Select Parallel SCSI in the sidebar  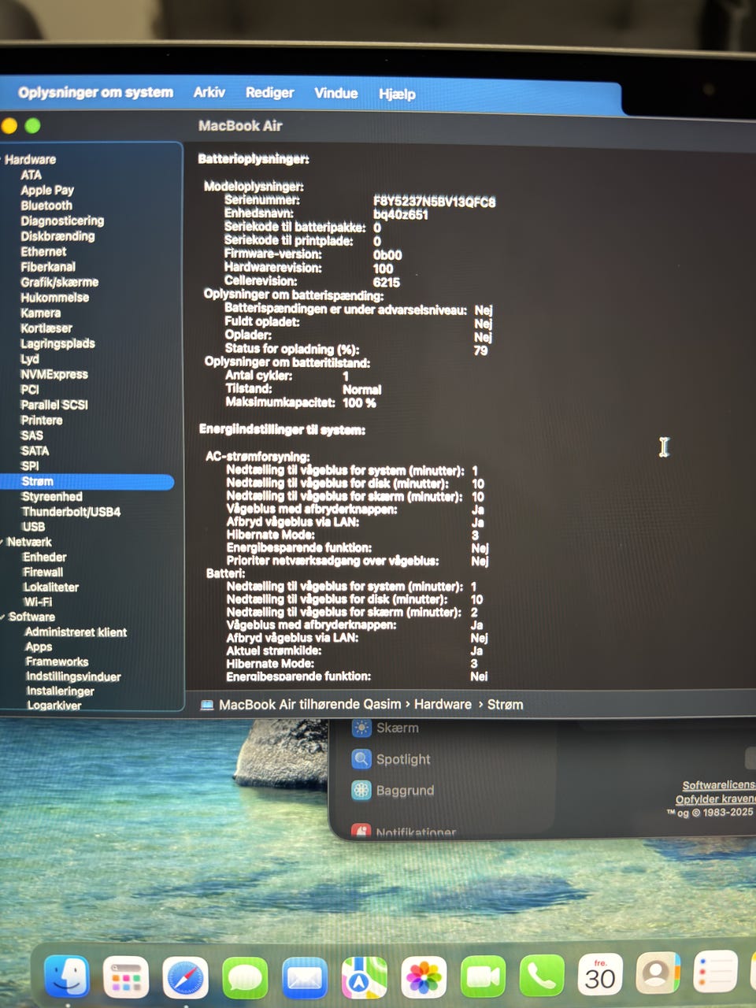click(x=54, y=405)
